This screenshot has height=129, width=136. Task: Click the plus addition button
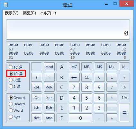(x=112, y=118)
